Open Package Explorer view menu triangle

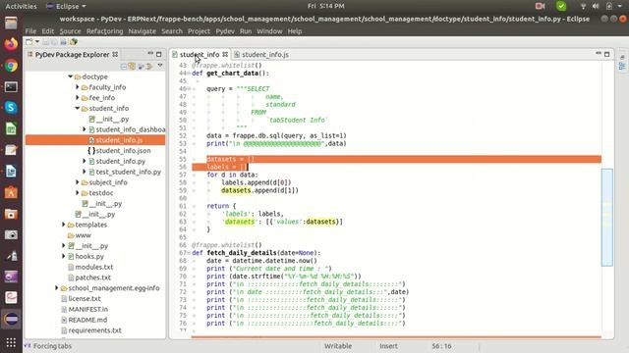[160, 66]
